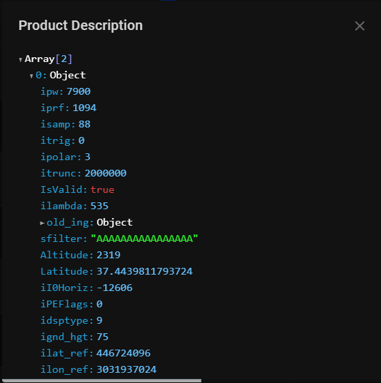The width and height of the screenshot is (381, 383).
Task: Expand the old_ing Object node
Action: coord(42,223)
